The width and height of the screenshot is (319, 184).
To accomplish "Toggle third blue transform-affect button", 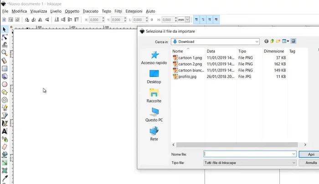I will [x=210, y=20].
